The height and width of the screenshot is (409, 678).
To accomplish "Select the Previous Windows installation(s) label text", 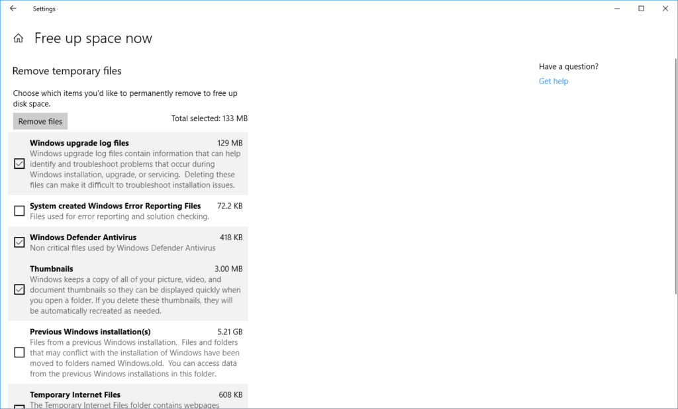I will click(x=89, y=332).
